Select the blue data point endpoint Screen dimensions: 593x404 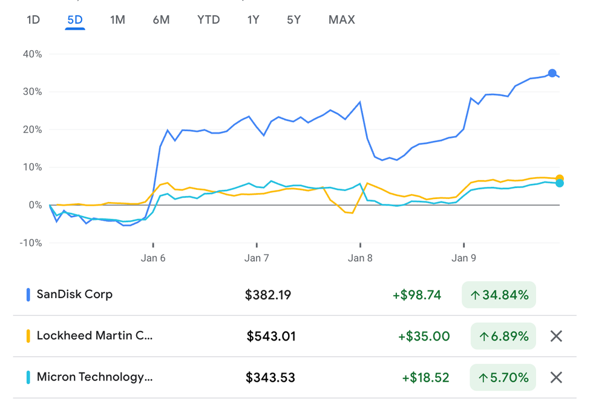coord(552,73)
